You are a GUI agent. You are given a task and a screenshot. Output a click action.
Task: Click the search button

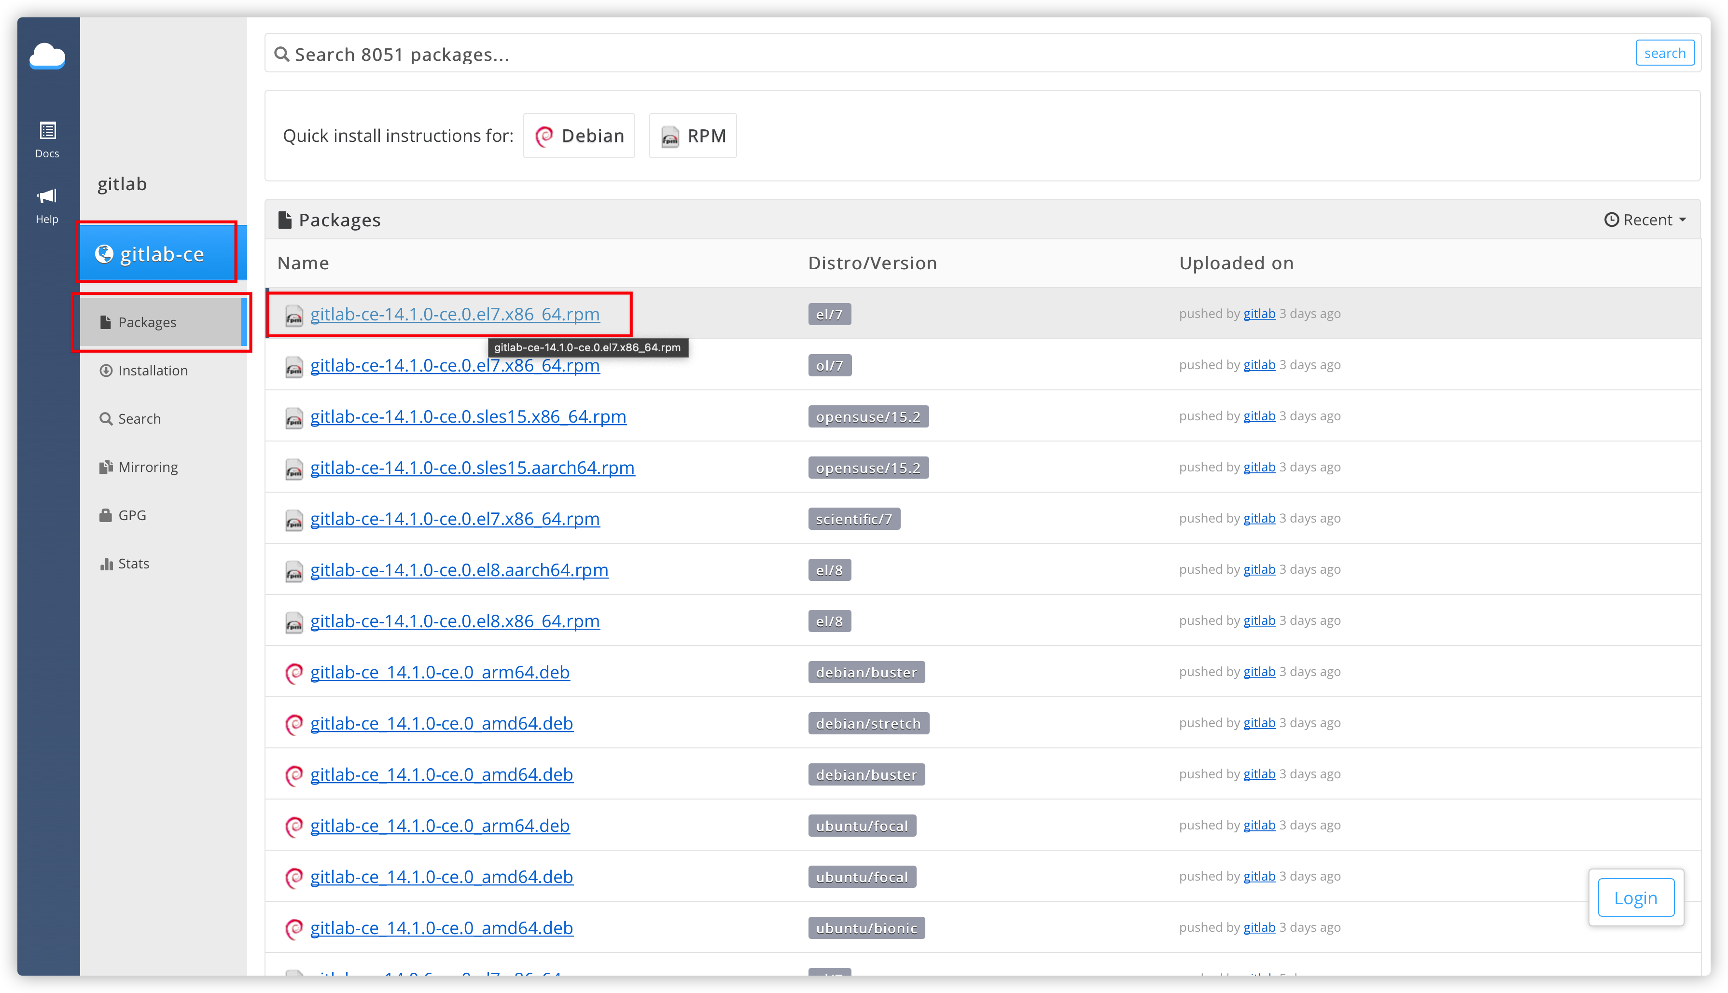(x=1665, y=53)
